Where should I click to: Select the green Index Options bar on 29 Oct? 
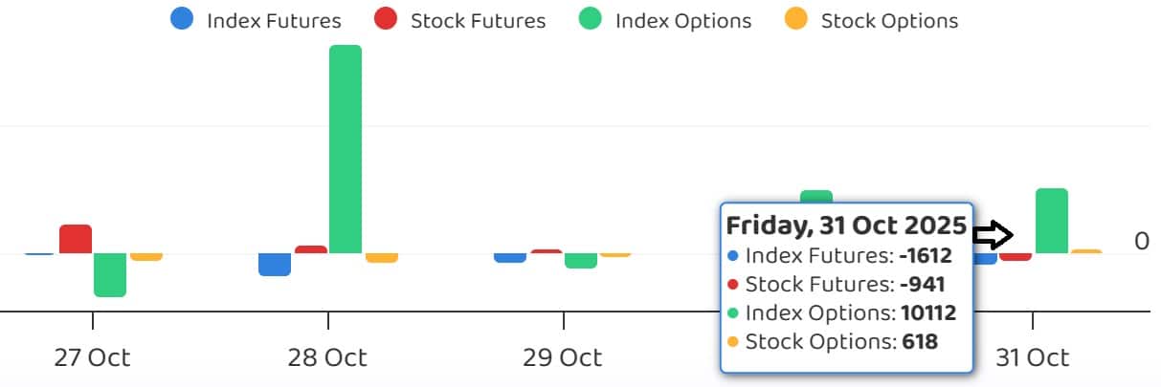click(581, 261)
